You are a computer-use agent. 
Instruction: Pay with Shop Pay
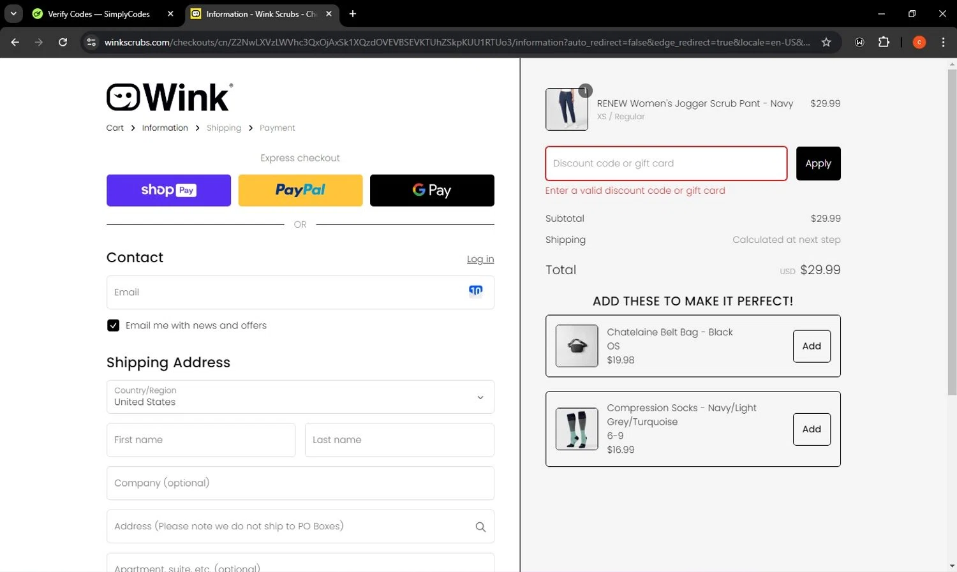[168, 190]
